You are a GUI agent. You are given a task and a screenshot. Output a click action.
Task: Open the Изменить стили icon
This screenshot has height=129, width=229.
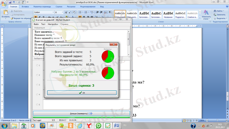click(x=206, y=14)
